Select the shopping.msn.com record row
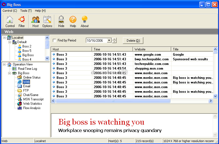The width and height of the screenshot is (219, 144). 132,68
